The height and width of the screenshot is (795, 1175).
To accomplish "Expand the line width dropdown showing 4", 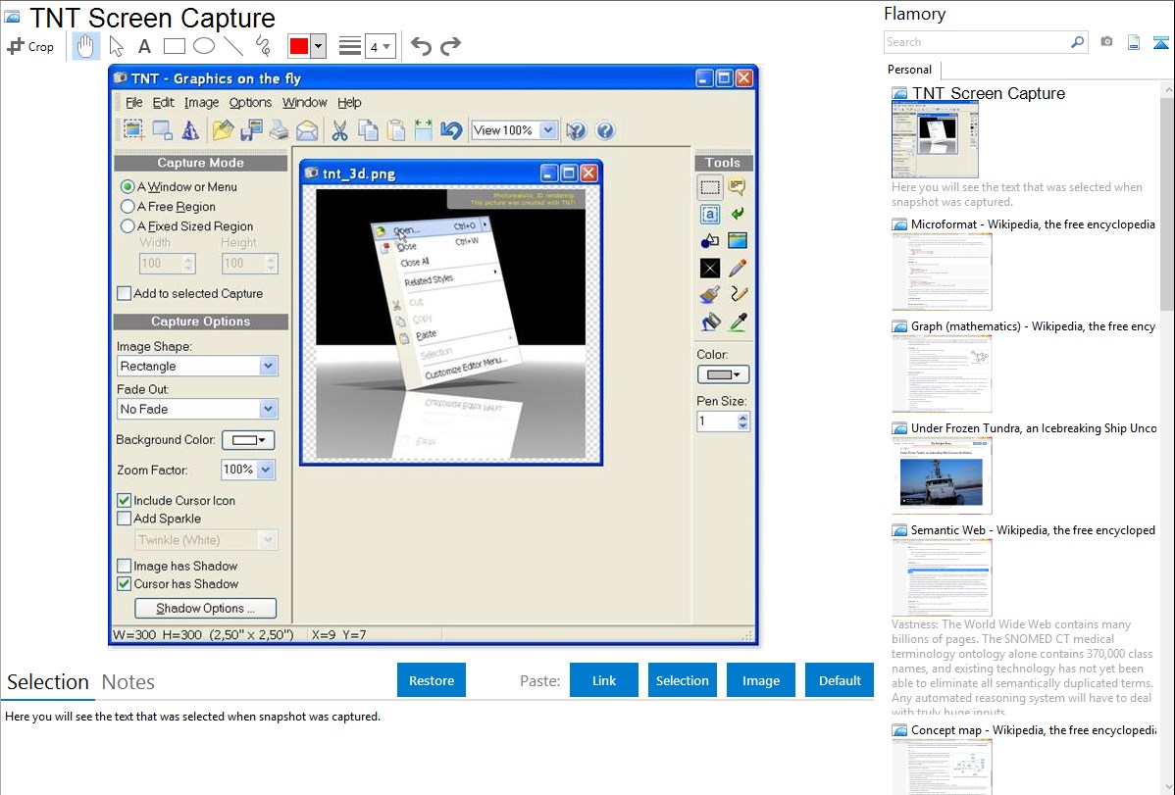I will 379,46.
